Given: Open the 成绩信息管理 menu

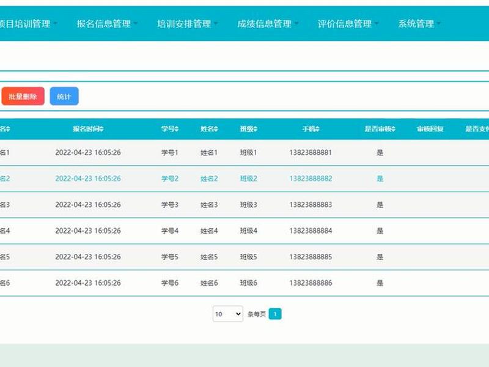Looking at the screenshot, I should click(x=268, y=24).
